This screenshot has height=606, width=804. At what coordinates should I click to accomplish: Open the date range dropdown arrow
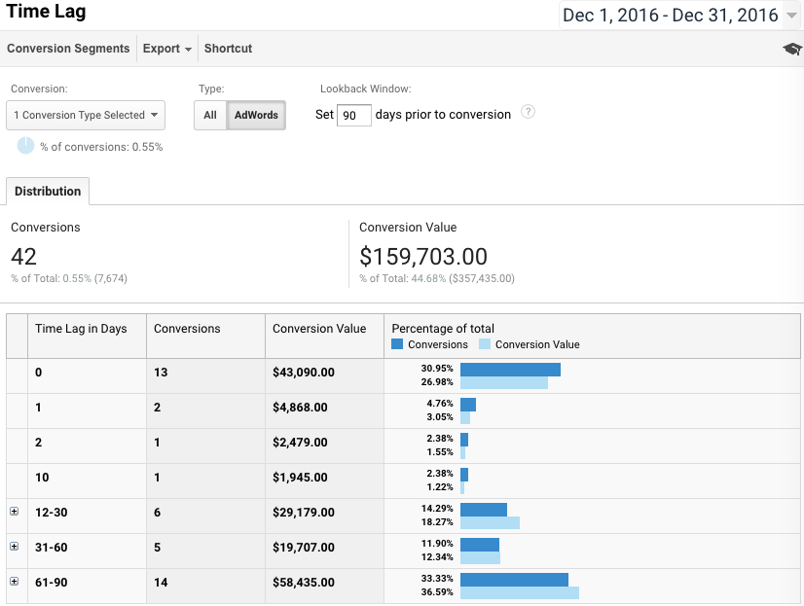[791, 16]
